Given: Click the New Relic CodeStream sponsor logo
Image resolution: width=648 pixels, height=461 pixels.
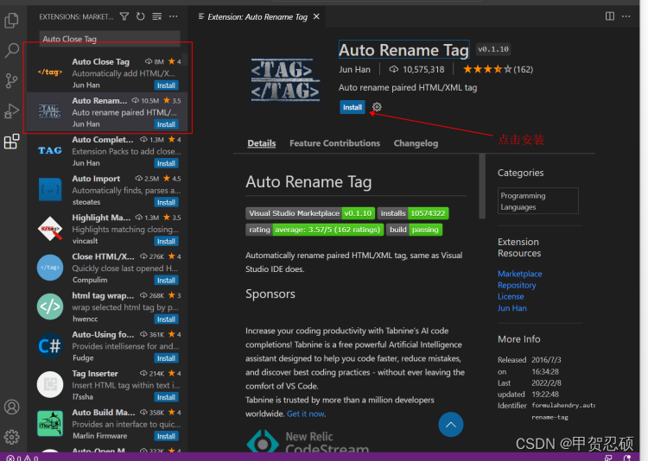Looking at the screenshot, I should pyautogui.click(x=308, y=441).
